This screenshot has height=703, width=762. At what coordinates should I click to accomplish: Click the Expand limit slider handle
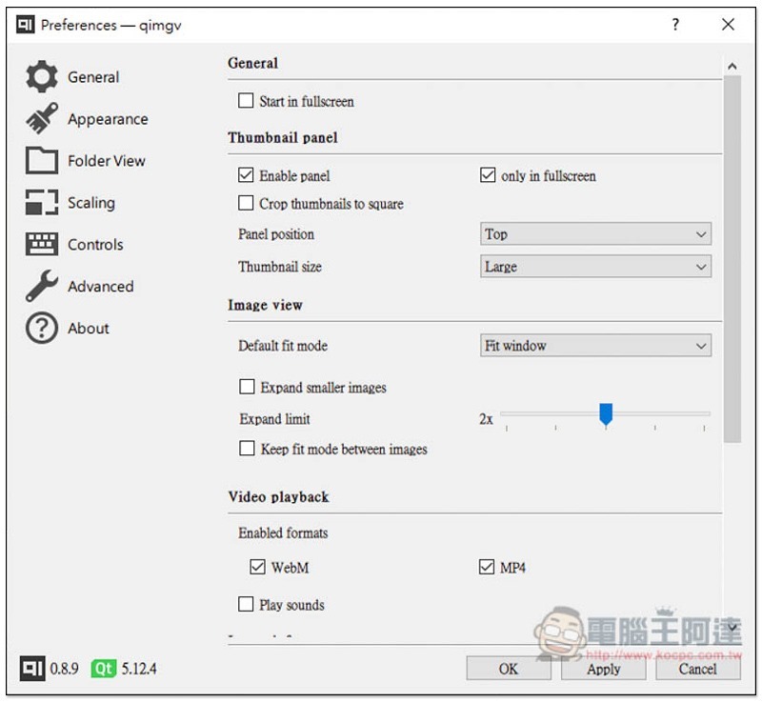click(606, 414)
